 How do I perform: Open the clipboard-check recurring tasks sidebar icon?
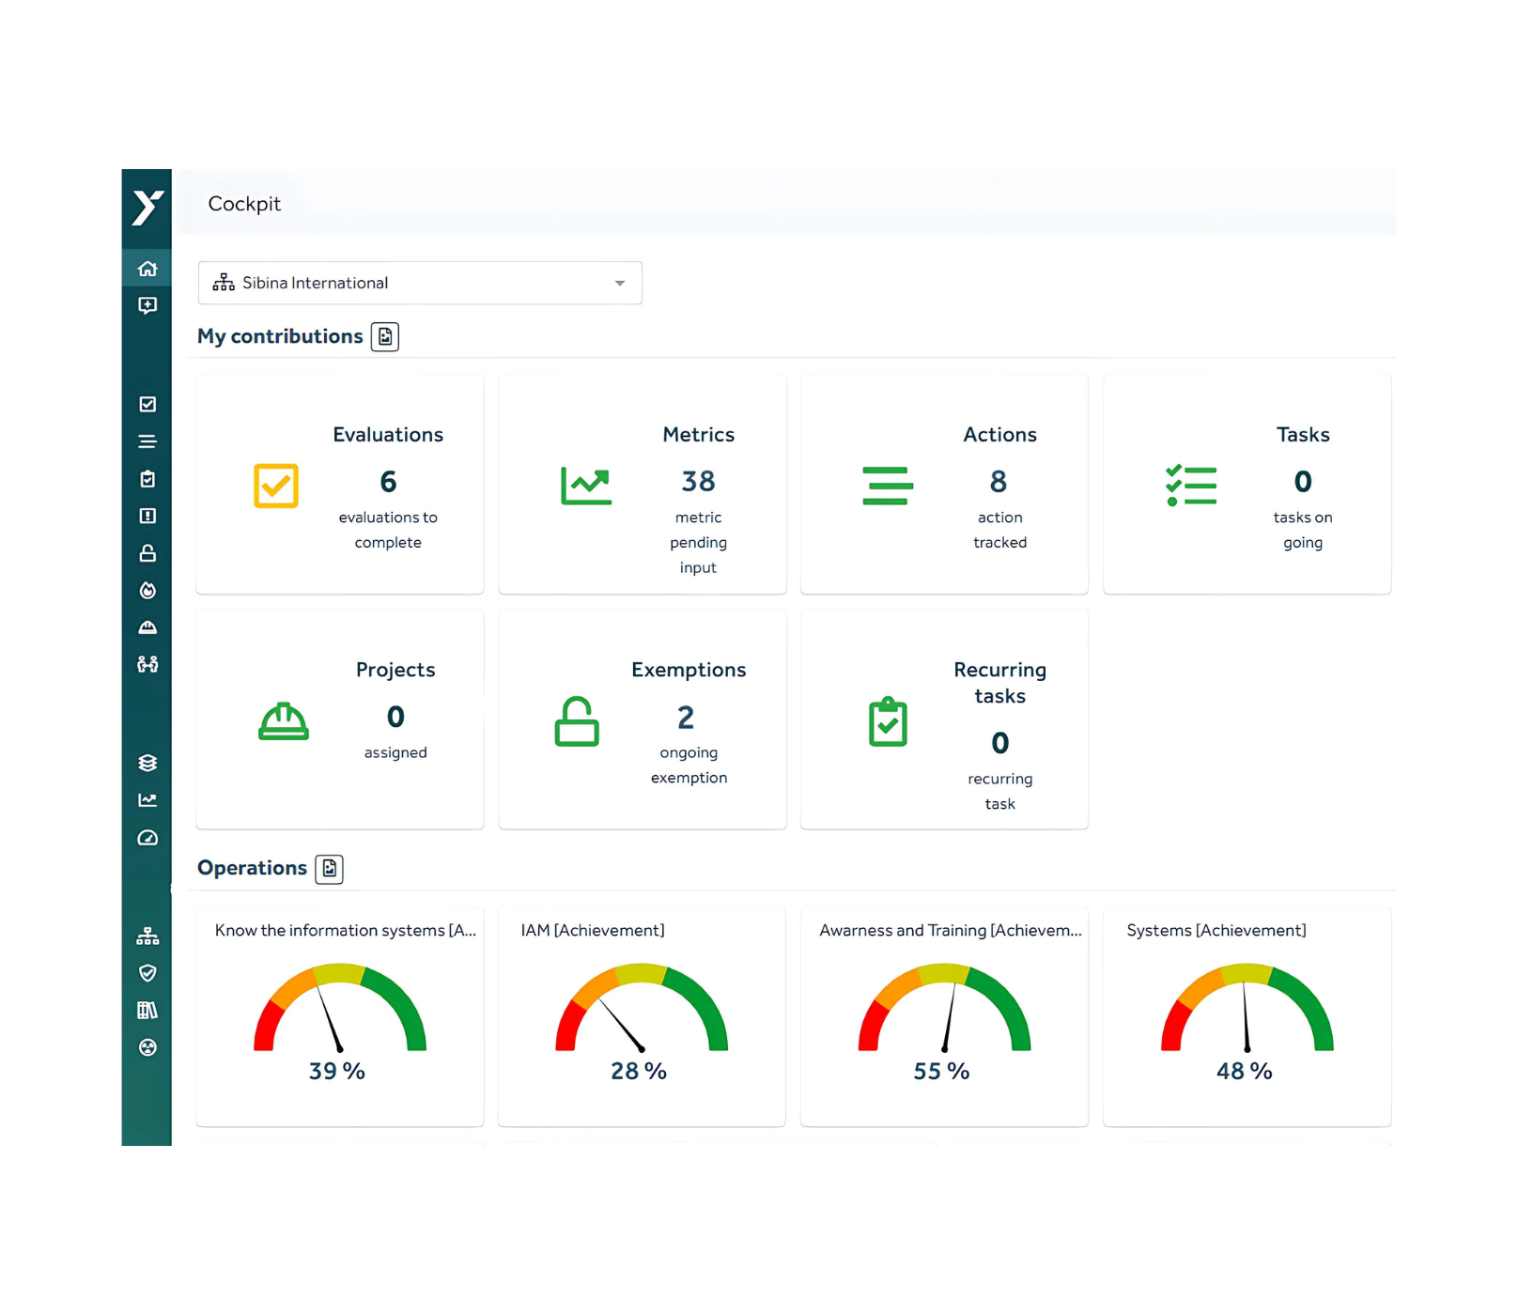coord(147,479)
